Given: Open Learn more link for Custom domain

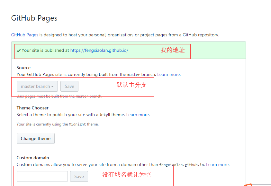Looking at the screenshot, I should [217, 164].
